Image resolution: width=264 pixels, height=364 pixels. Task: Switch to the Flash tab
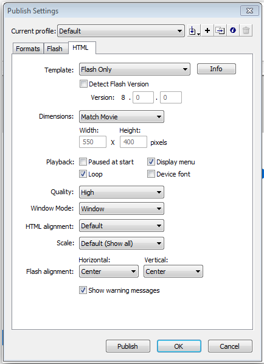(x=55, y=49)
